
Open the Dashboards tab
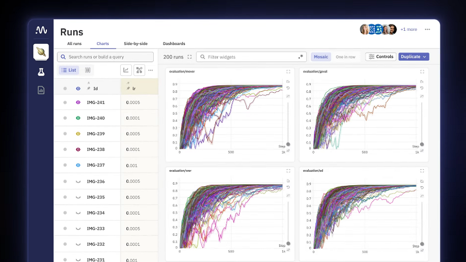[174, 43]
